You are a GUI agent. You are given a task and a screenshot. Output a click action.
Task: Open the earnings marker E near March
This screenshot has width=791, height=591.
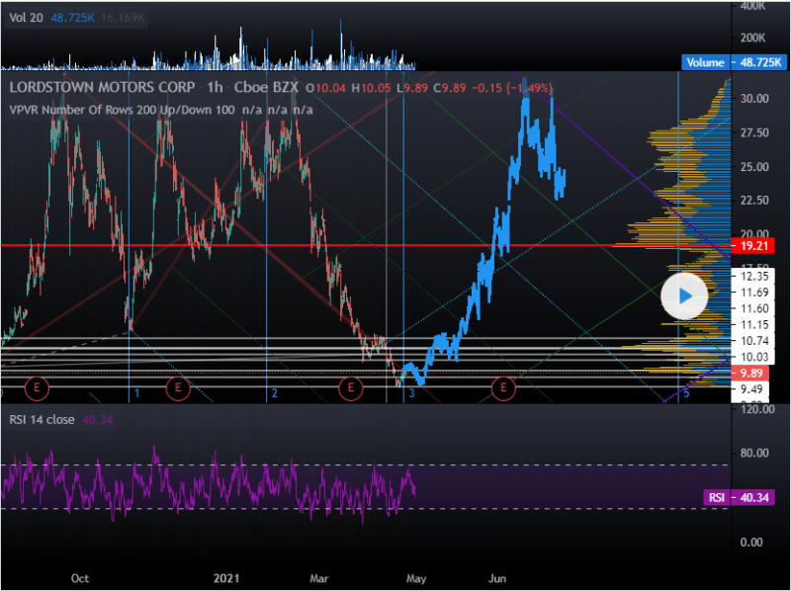pos(351,388)
